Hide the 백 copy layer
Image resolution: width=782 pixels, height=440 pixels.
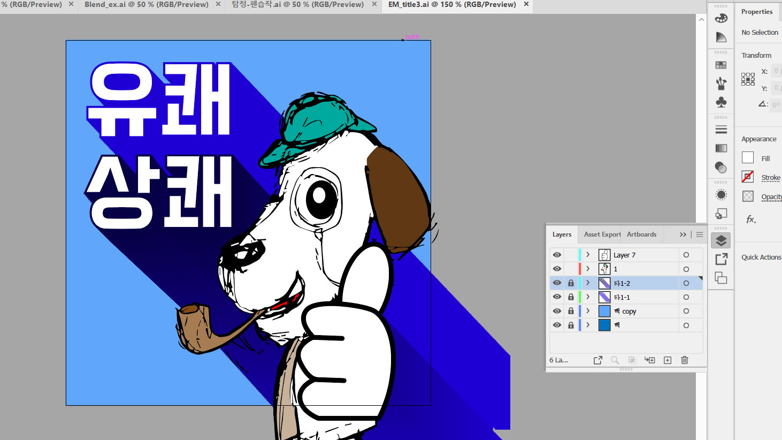(557, 311)
